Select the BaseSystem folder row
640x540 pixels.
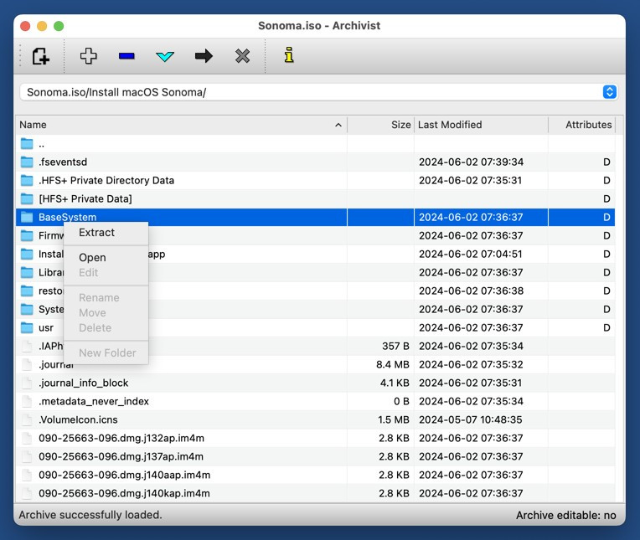pyautogui.click(x=315, y=217)
